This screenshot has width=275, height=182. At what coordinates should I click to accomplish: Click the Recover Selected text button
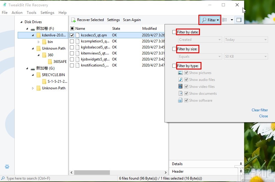coord(90,20)
